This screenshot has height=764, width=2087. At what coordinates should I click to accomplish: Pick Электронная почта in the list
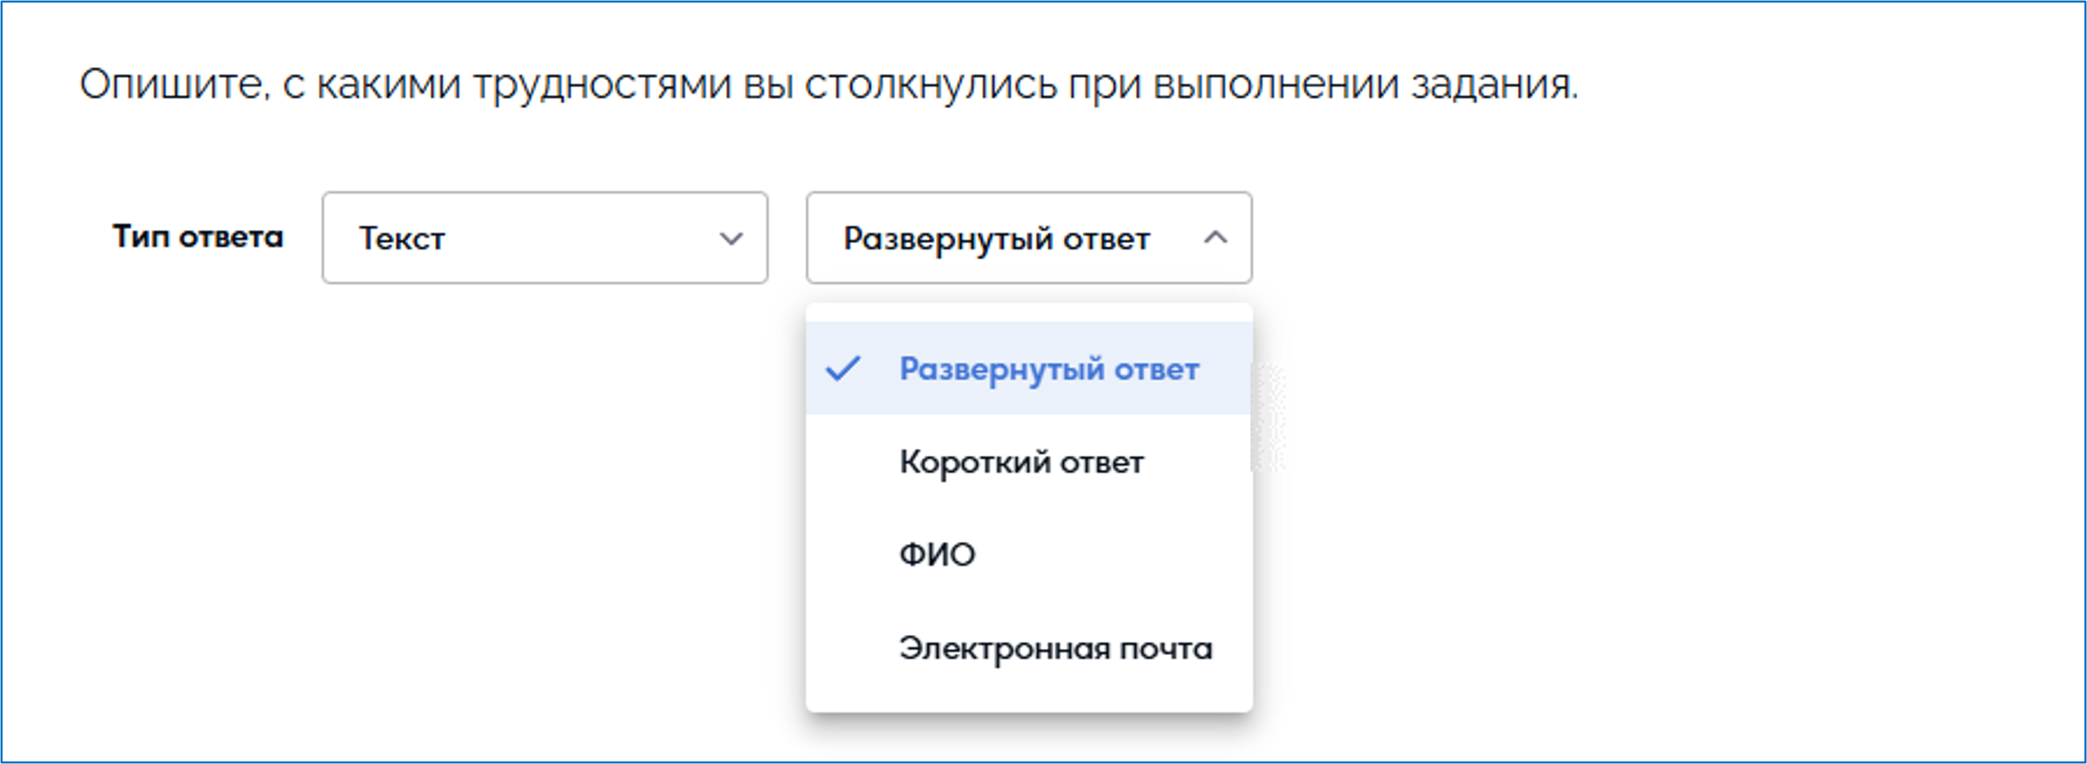pyautogui.click(x=1055, y=648)
